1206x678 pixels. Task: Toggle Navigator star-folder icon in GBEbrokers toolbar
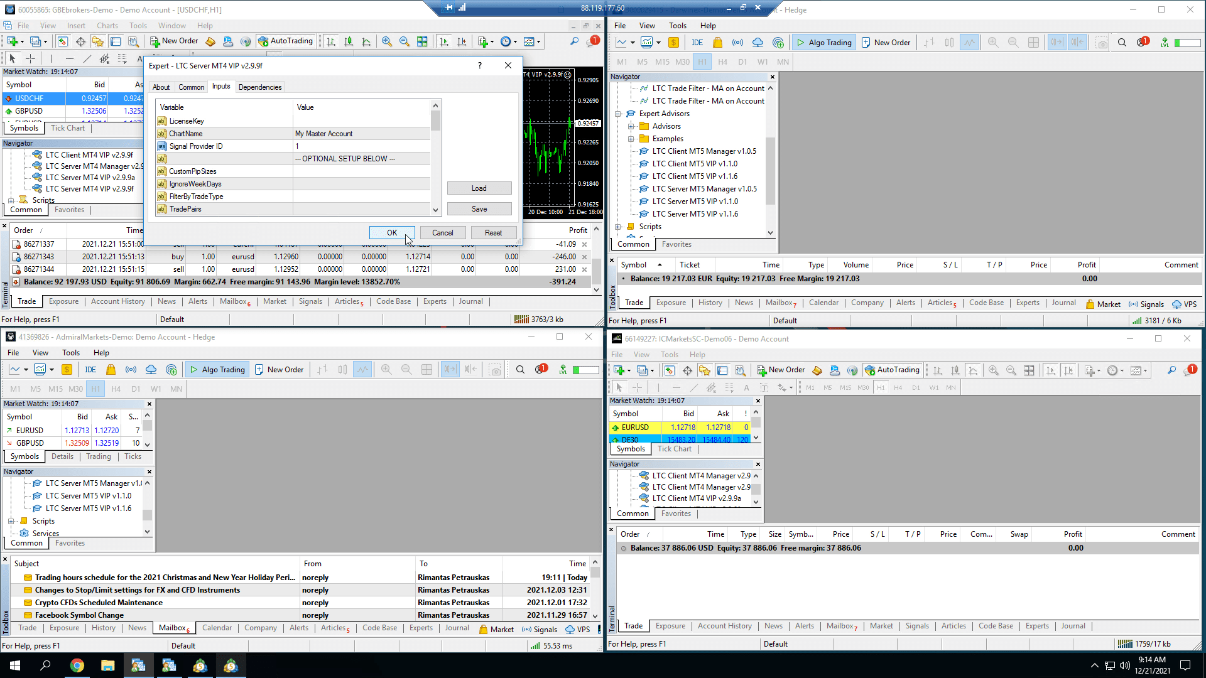click(98, 41)
